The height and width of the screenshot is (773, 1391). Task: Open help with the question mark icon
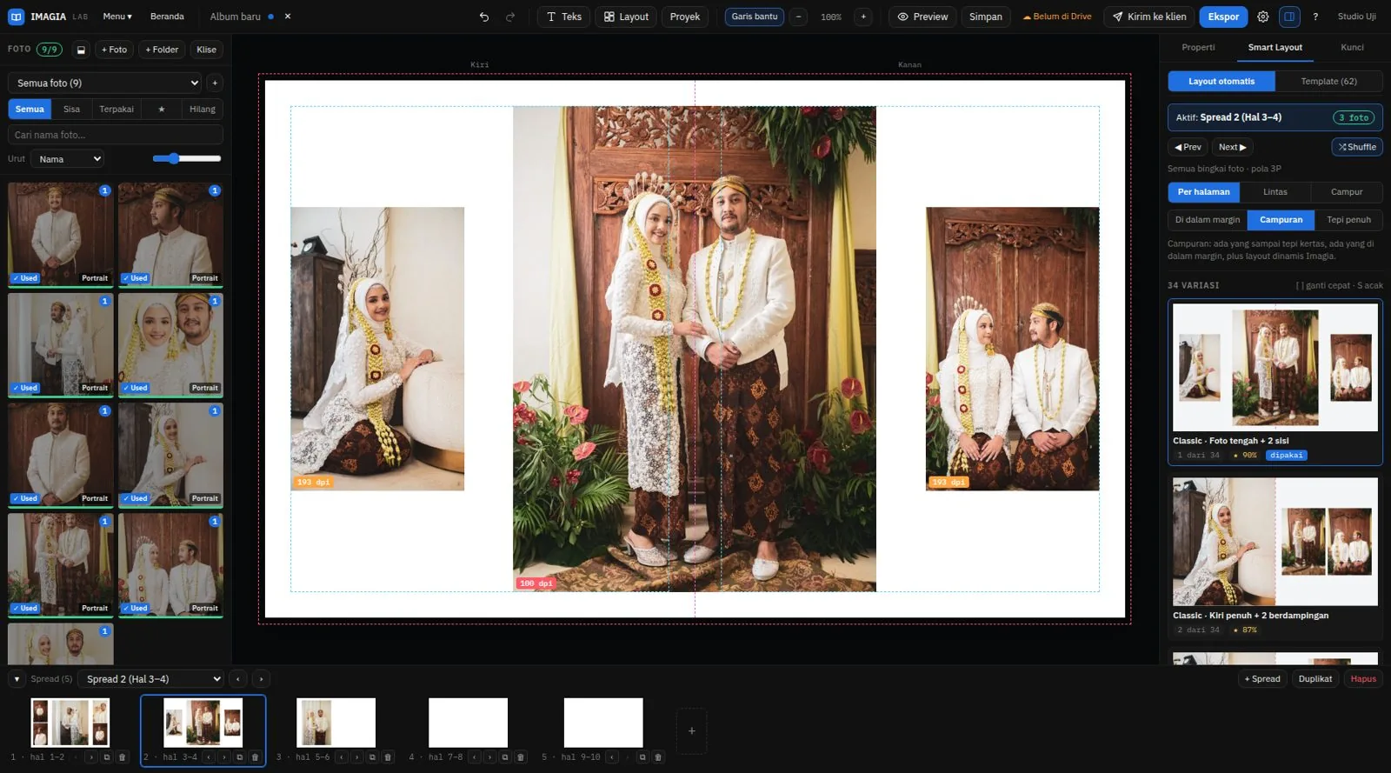(1315, 17)
